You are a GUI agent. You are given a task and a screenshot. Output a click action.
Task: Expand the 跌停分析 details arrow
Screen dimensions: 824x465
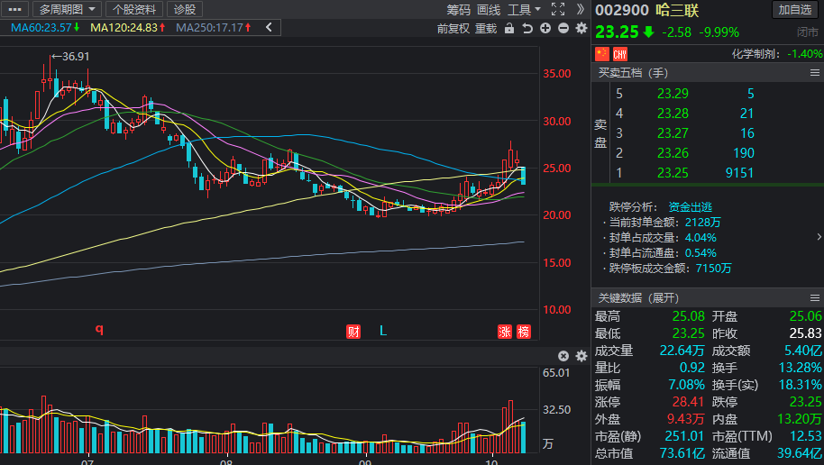pyautogui.click(x=819, y=237)
